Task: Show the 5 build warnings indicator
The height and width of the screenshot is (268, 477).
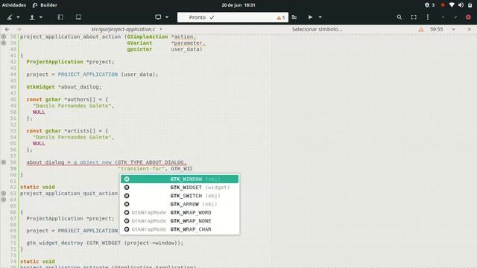Action: click(281, 18)
